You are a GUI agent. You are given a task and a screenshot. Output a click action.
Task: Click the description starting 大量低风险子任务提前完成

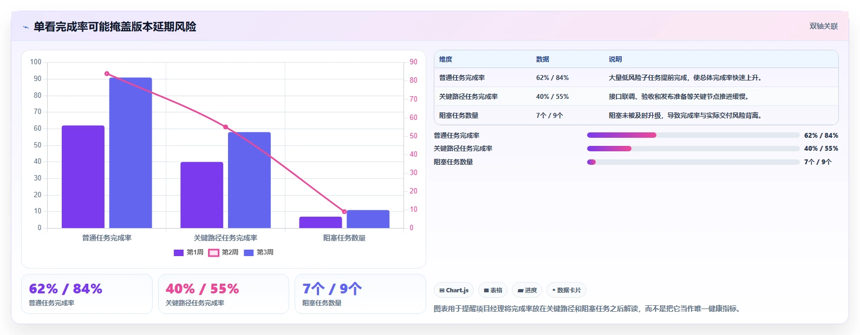pyautogui.click(x=686, y=78)
